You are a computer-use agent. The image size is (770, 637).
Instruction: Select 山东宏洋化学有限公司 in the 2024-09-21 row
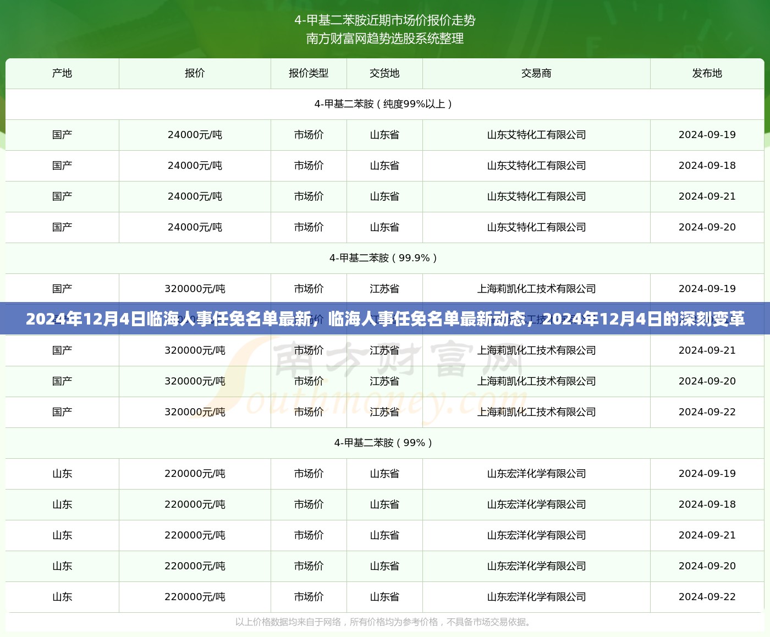(x=536, y=535)
